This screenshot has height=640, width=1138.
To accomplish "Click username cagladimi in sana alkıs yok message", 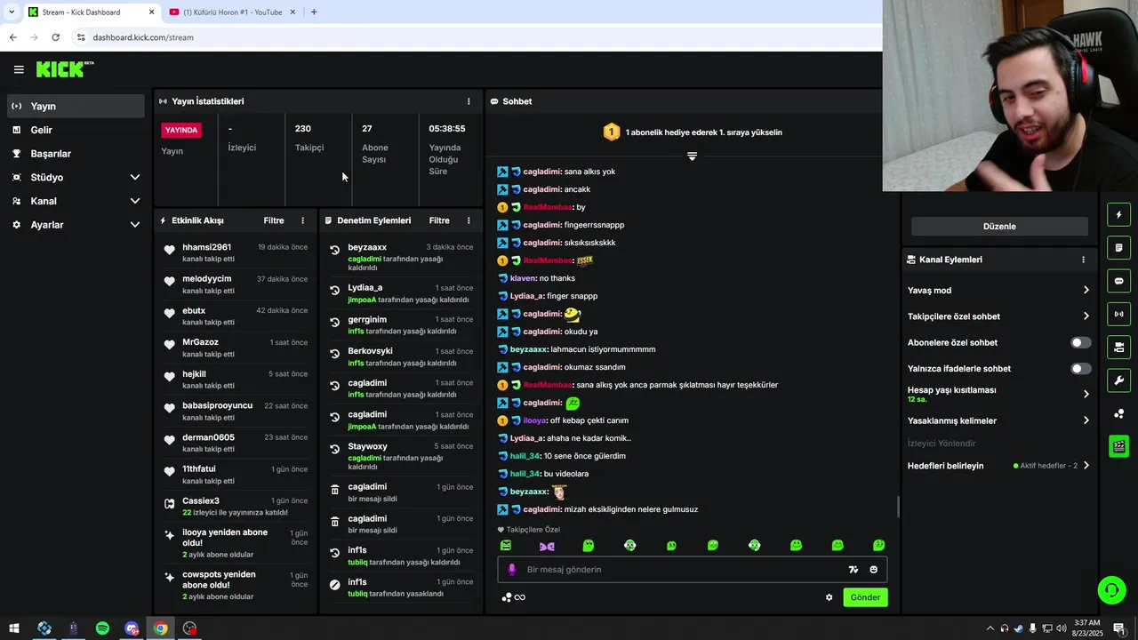I will [x=541, y=172].
